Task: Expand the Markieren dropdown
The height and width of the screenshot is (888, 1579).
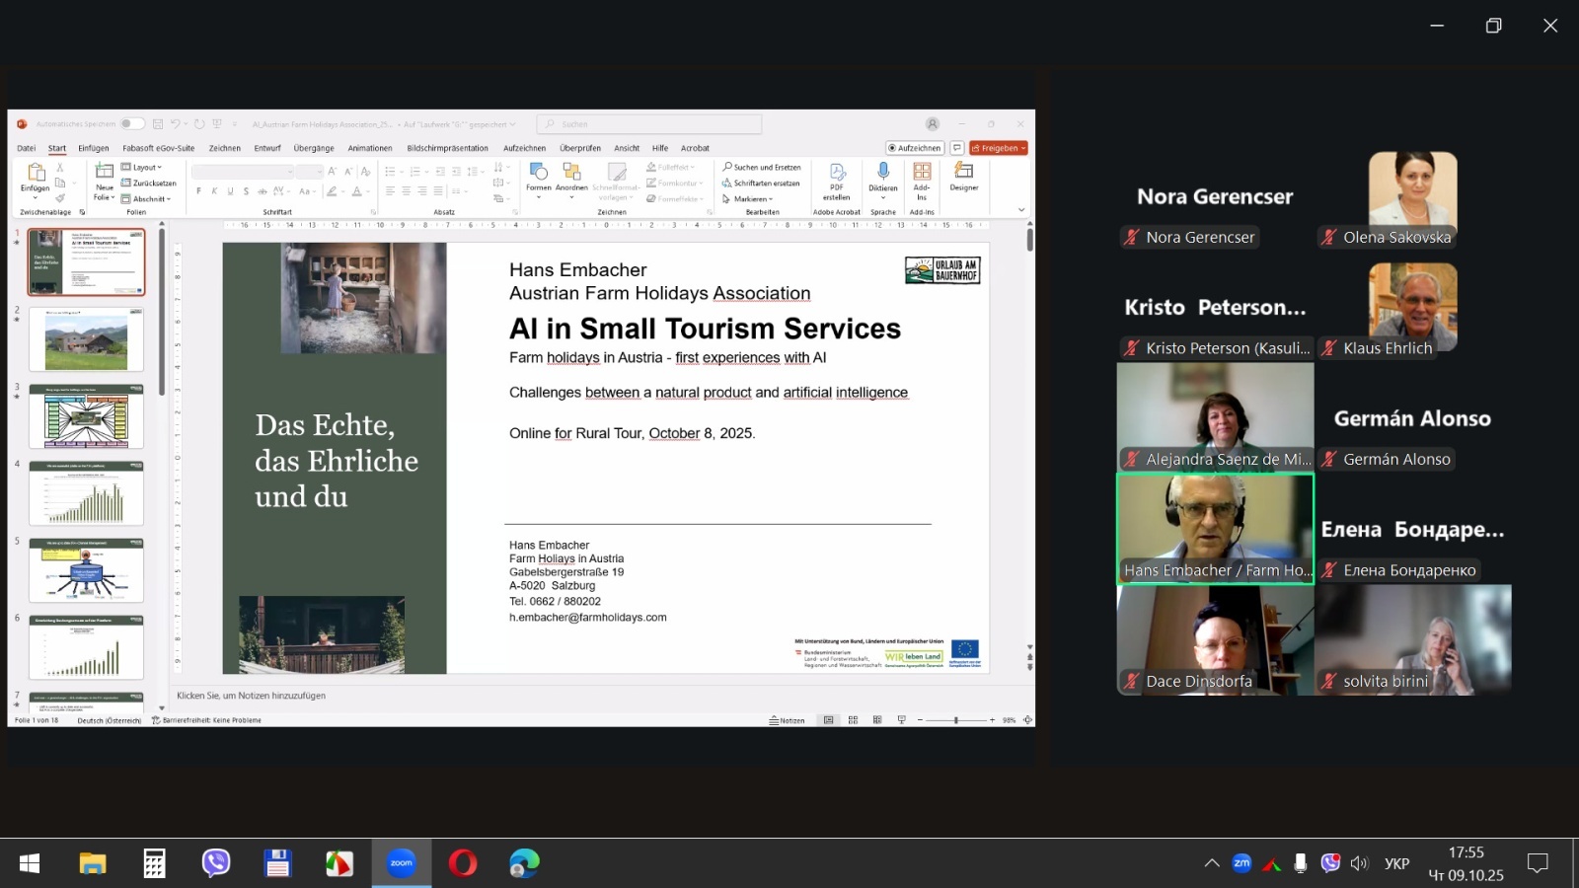Action: pyautogui.click(x=748, y=199)
